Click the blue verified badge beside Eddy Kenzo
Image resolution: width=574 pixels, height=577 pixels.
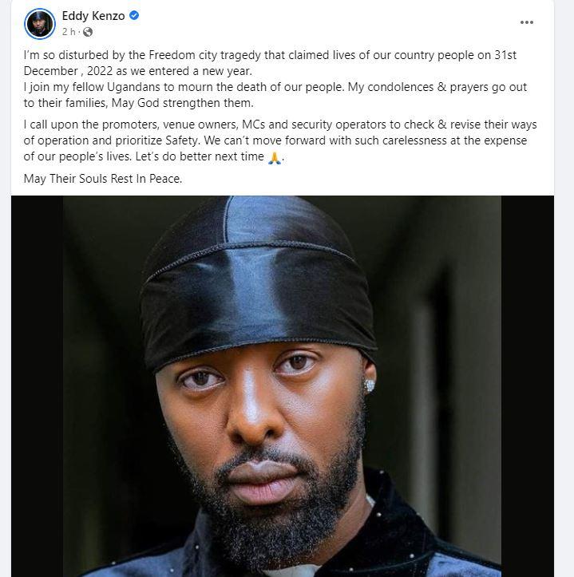(134, 15)
